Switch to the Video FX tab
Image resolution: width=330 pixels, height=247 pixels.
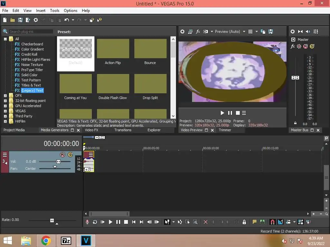[x=92, y=130]
